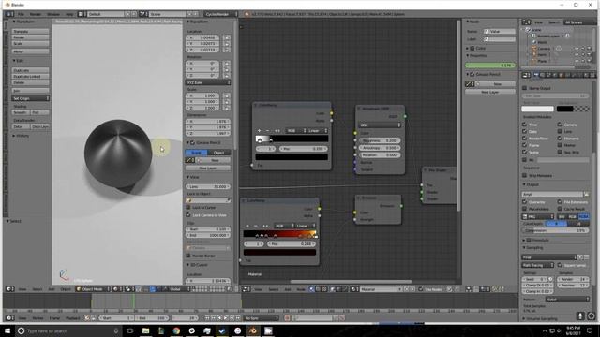Toggle the Marker metadata checkbox
The width and height of the screenshot is (600, 337).
560,145
